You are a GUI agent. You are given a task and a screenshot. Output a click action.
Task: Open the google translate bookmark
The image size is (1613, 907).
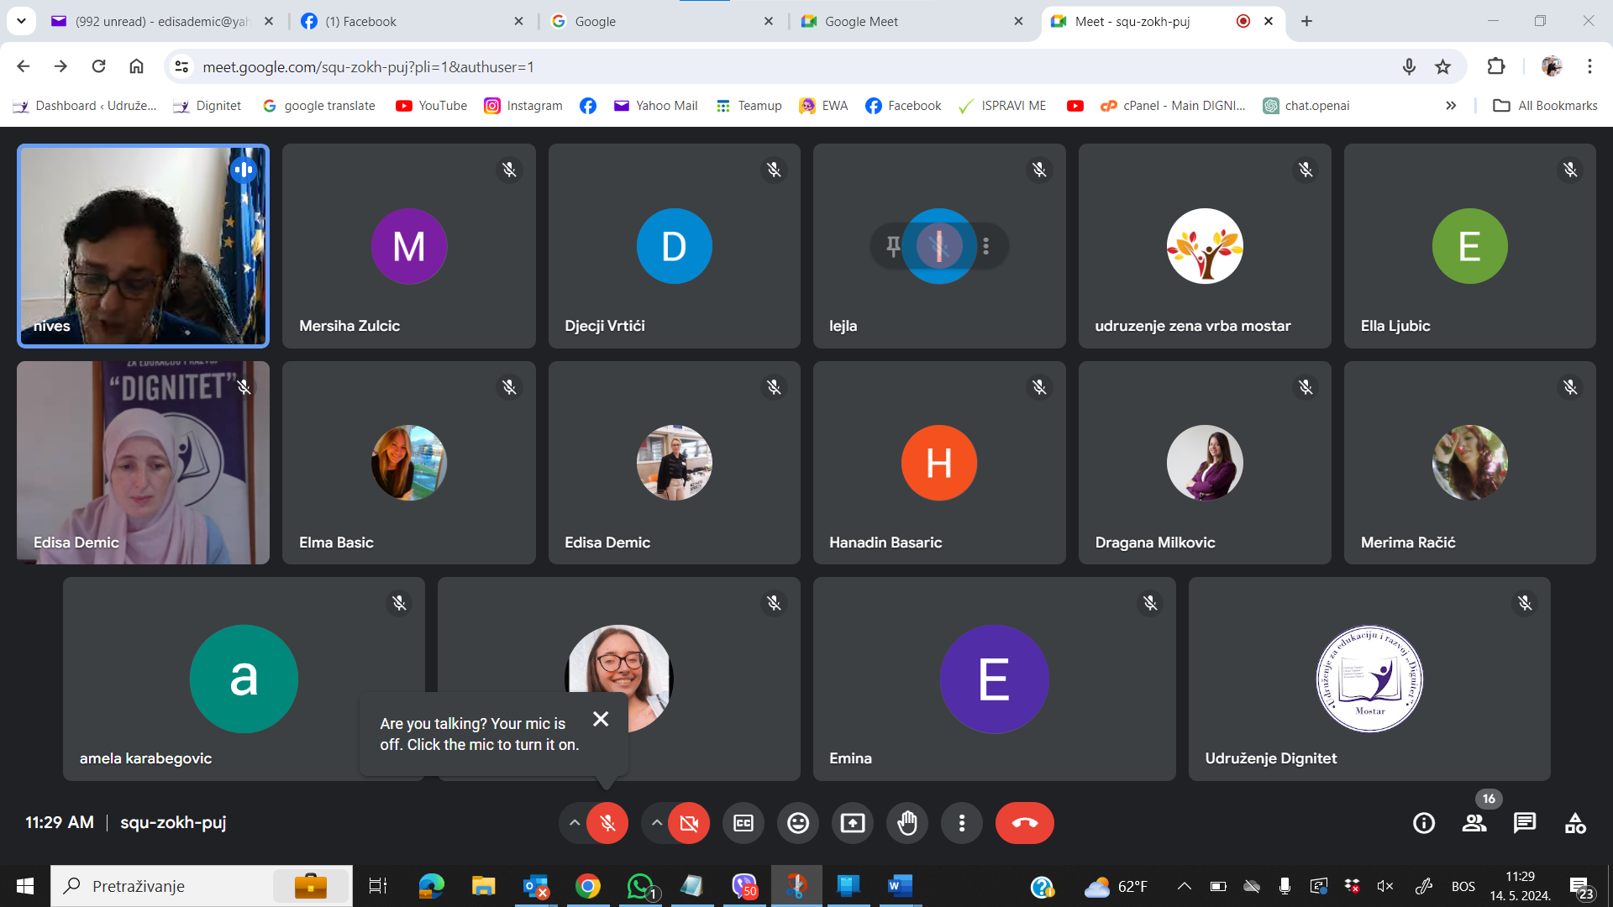coord(319,106)
